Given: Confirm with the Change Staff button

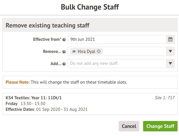Looking at the screenshot, I should (160, 126).
